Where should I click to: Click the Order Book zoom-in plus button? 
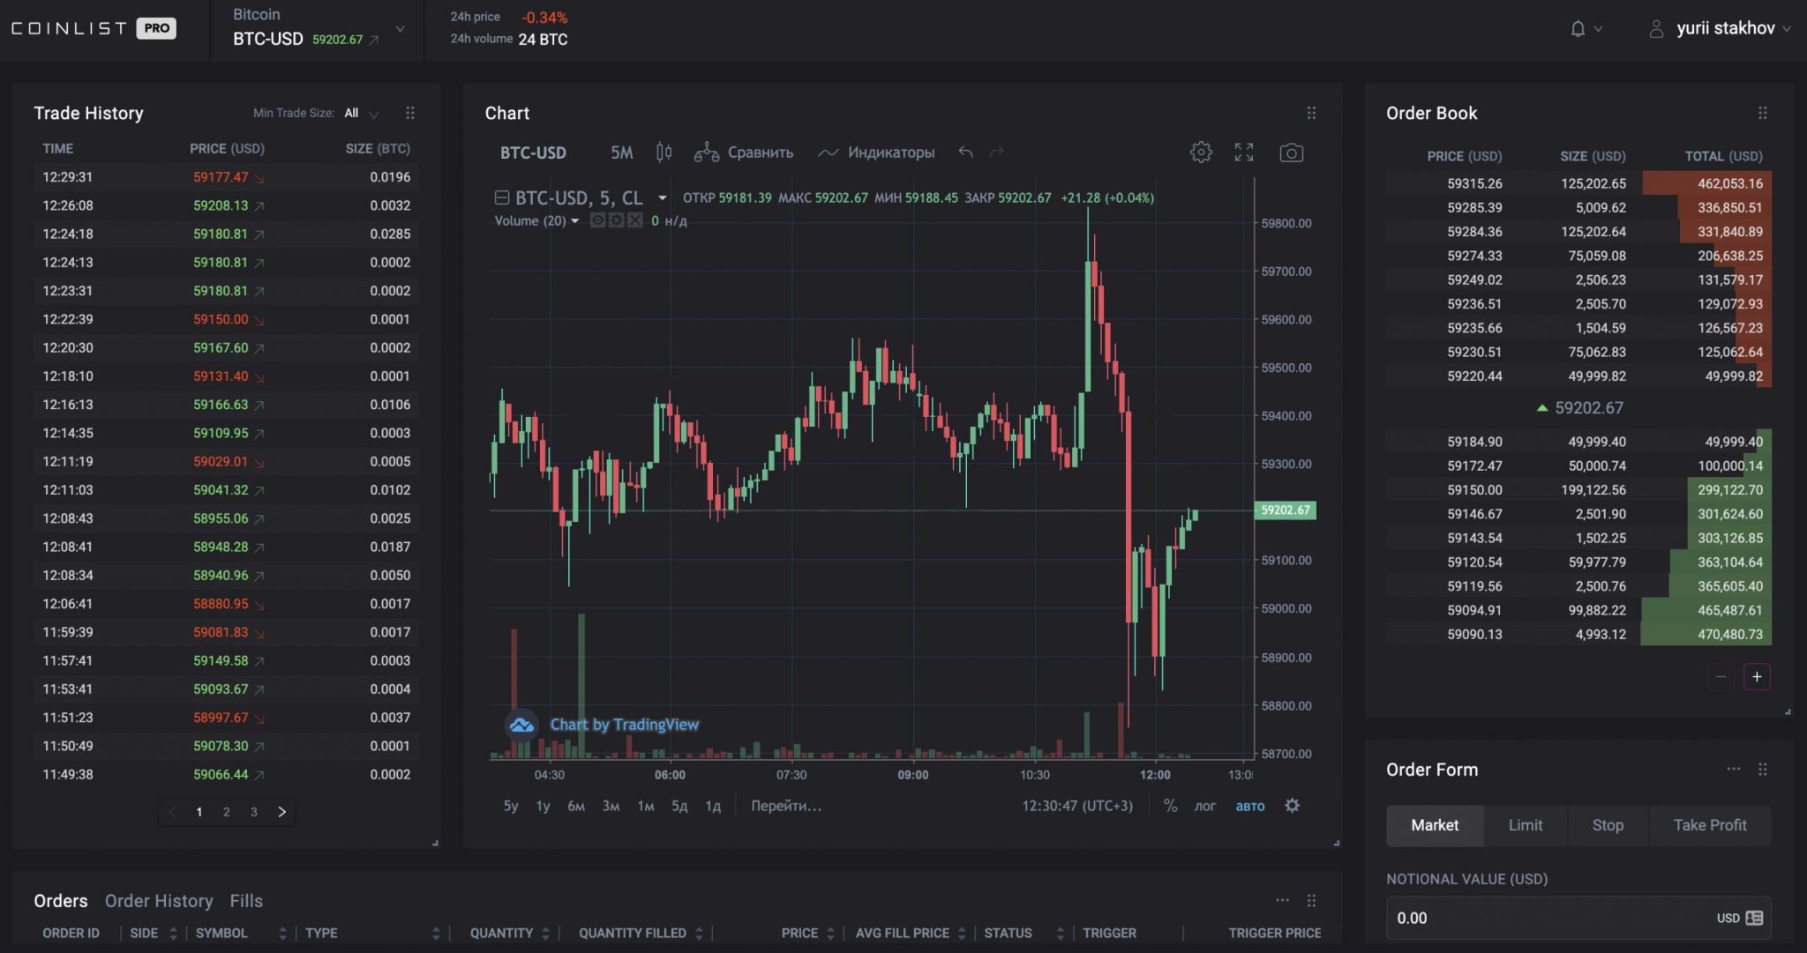(x=1756, y=677)
